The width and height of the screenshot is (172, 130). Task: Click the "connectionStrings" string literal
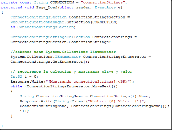[103, 2]
